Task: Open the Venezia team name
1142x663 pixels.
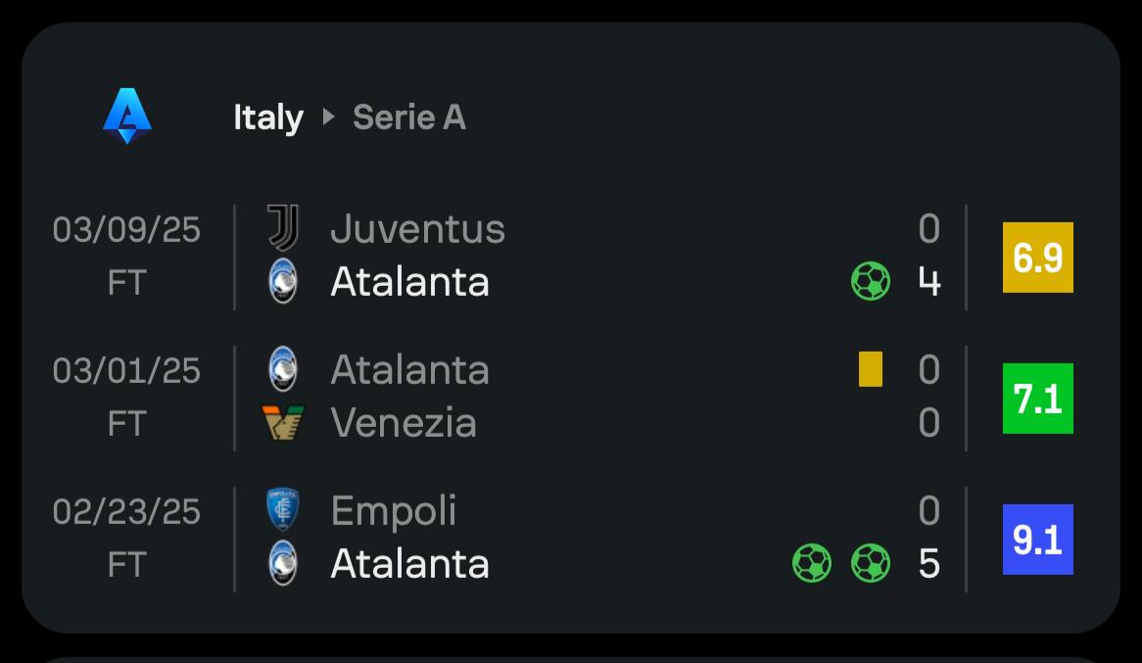Action: [x=404, y=422]
